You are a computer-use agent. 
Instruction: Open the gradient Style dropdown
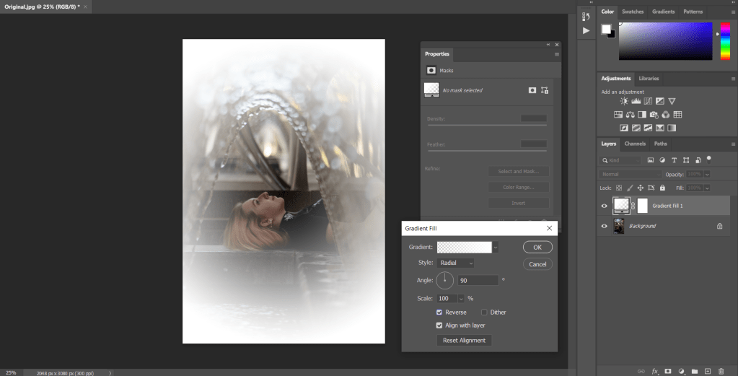pyautogui.click(x=456, y=263)
